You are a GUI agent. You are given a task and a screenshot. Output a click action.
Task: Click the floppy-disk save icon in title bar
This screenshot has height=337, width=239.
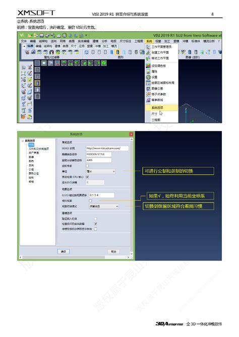41,35
